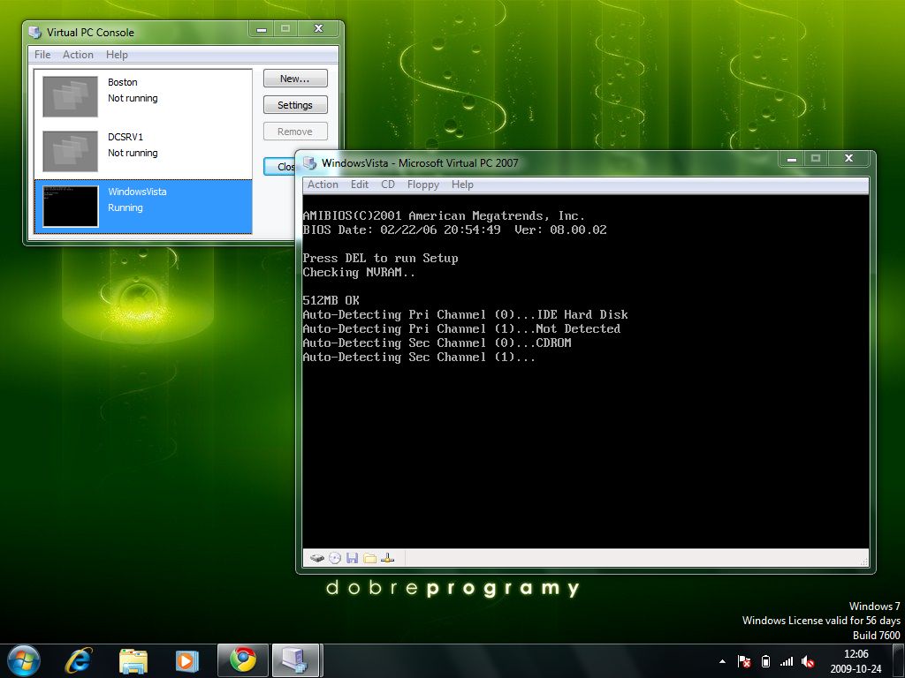905x678 pixels.
Task: Click the DCSRV1 machine name text
Action: tap(125, 137)
